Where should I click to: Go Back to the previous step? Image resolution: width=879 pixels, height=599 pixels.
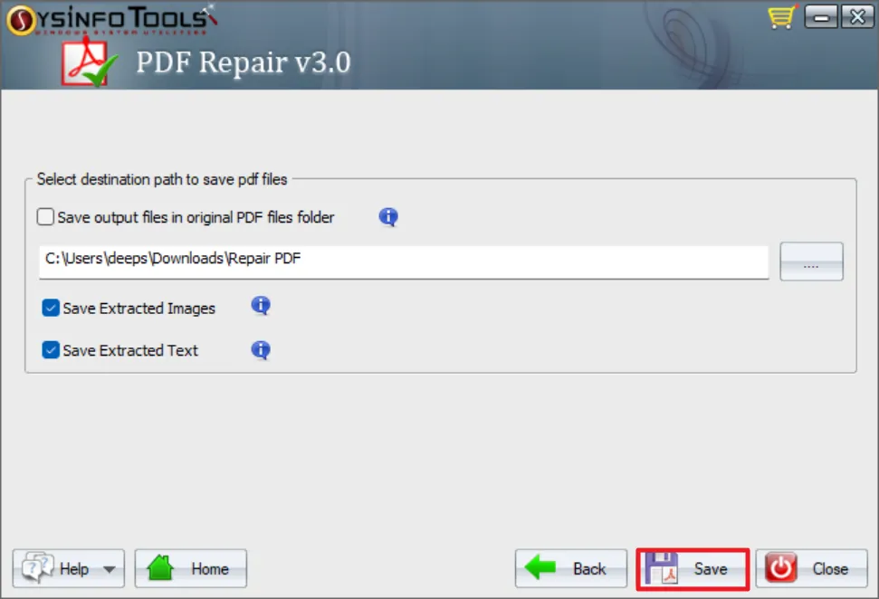(x=570, y=568)
